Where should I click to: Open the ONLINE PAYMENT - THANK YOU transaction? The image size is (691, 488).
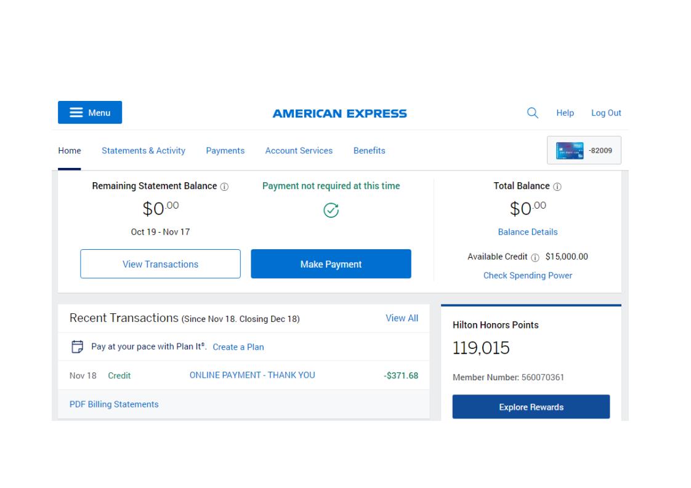[252, 375]
